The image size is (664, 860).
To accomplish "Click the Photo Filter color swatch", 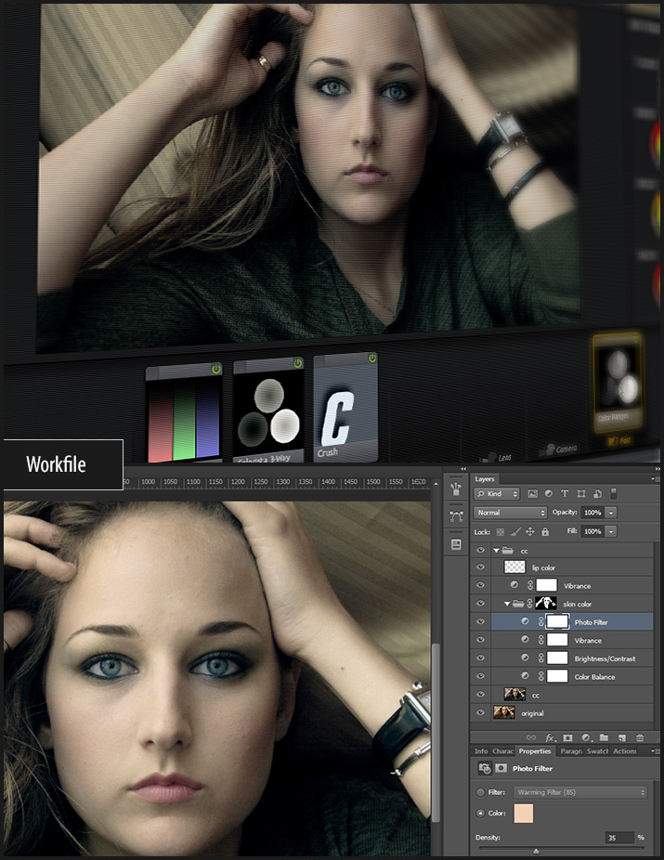I will [x=526, y=814].
